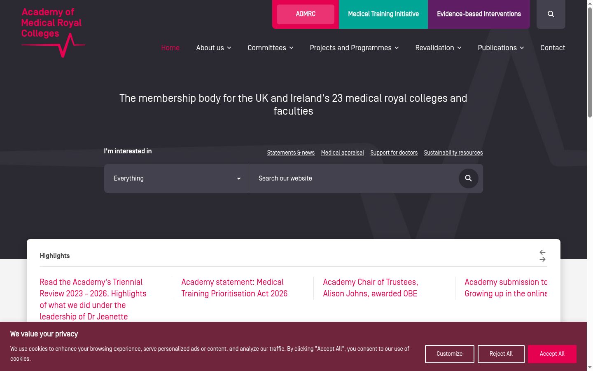This screenshot has height=371, width=593.
Task: Open the search icon in top bar
Action: 551,14
